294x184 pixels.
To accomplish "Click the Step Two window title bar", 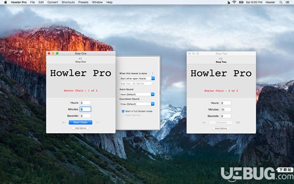I will (x=221, y=53).
